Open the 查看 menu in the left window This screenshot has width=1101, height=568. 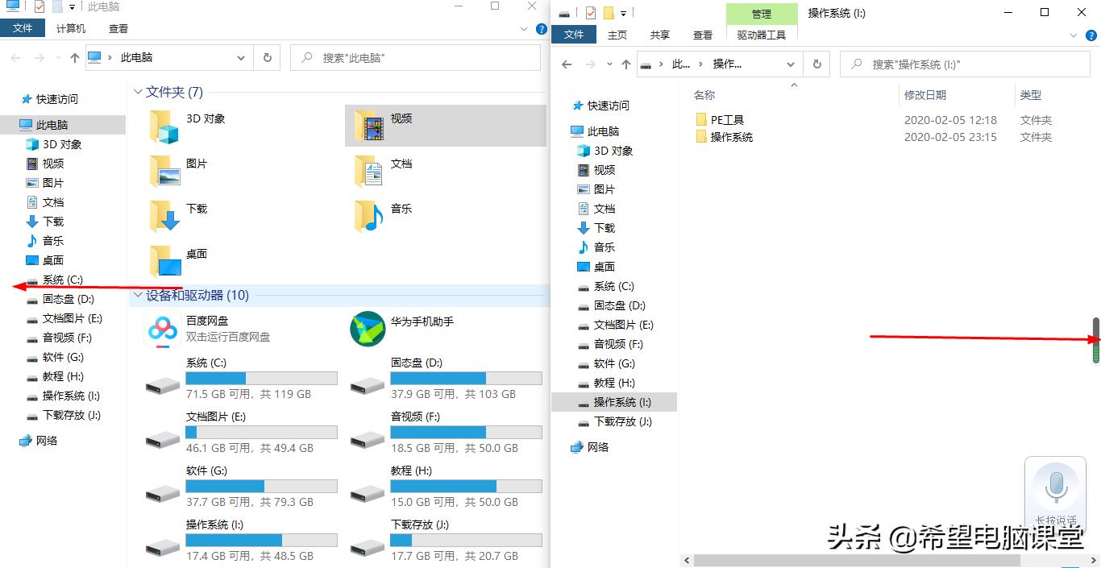[x=118, y=27]
